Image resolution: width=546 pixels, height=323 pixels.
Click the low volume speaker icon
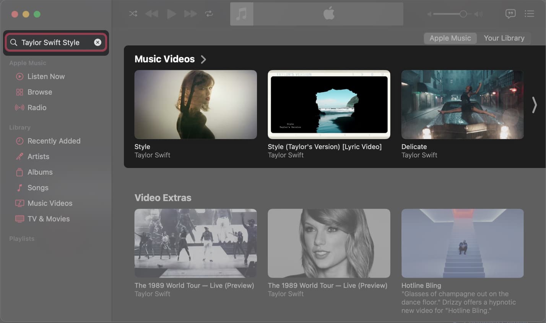429,14
